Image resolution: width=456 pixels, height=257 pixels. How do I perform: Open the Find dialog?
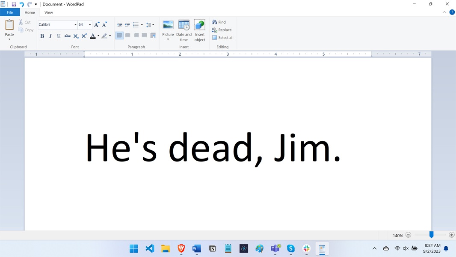coord(219,22)
